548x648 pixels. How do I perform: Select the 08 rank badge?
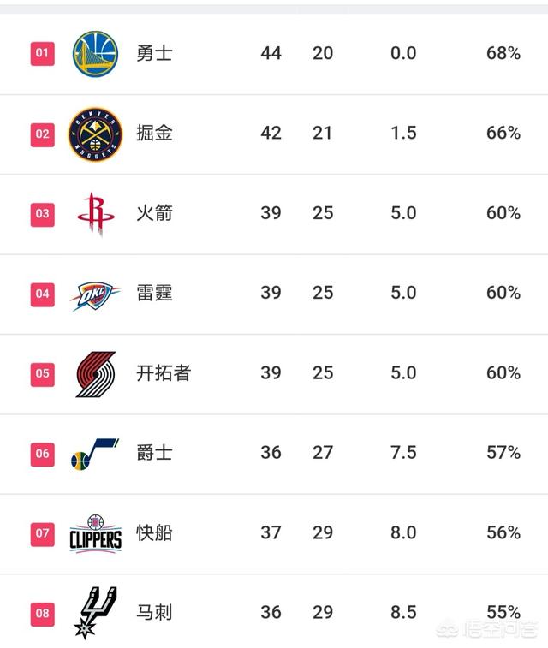pos(43,614)
